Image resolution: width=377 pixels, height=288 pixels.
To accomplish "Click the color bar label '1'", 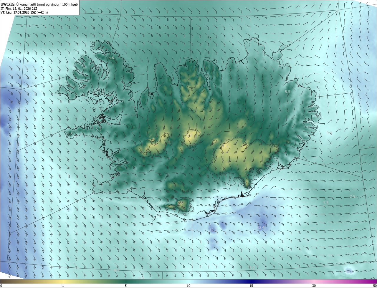I will click(63, 286).
